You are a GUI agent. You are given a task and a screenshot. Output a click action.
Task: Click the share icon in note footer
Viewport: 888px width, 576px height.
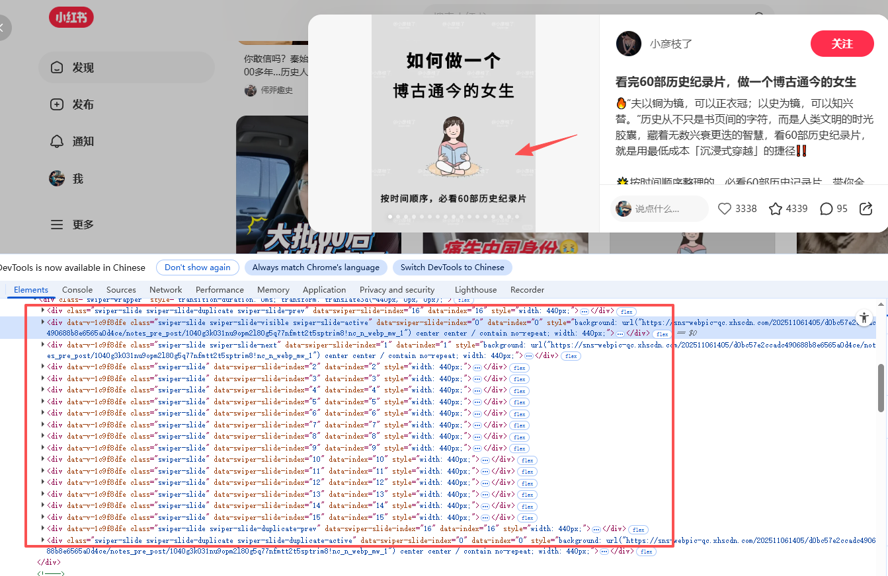(x=866, y=209)
